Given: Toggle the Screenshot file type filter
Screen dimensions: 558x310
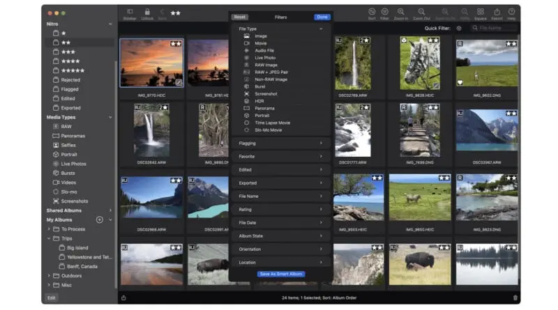Looking at the screenshot, I should (265, 93).
